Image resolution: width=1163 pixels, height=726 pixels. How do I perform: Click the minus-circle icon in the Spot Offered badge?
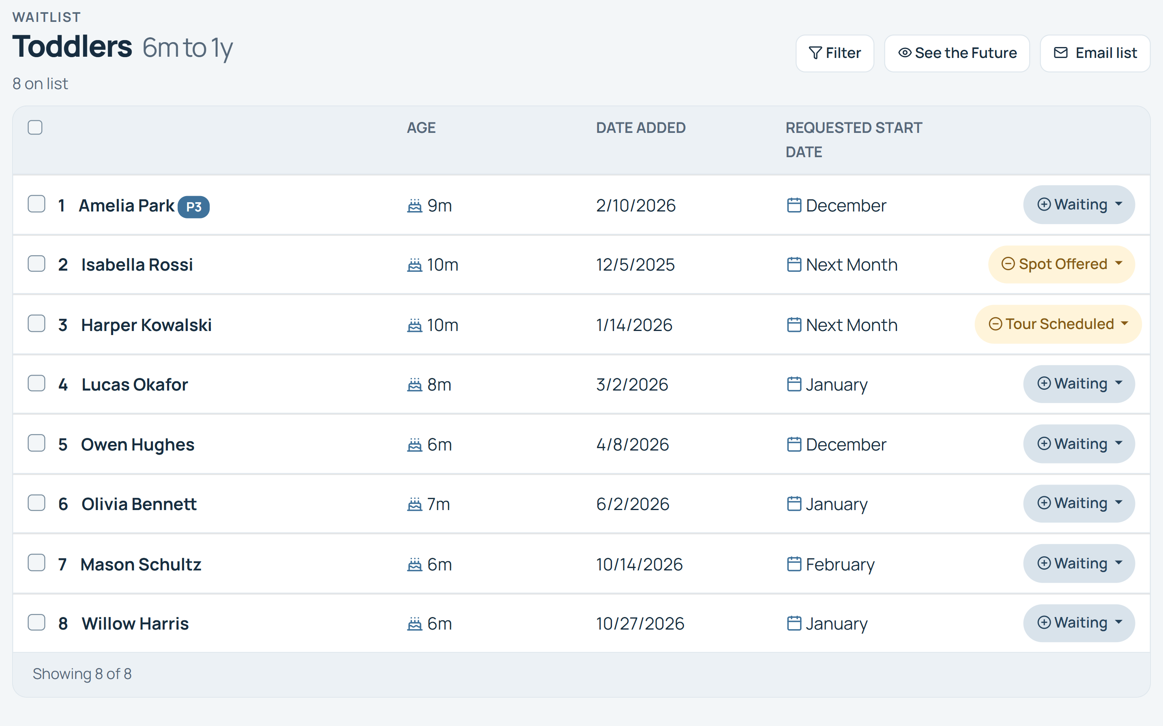tap(1008, 264)
